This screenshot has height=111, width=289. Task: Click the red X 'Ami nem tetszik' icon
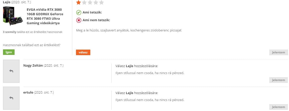79,20
